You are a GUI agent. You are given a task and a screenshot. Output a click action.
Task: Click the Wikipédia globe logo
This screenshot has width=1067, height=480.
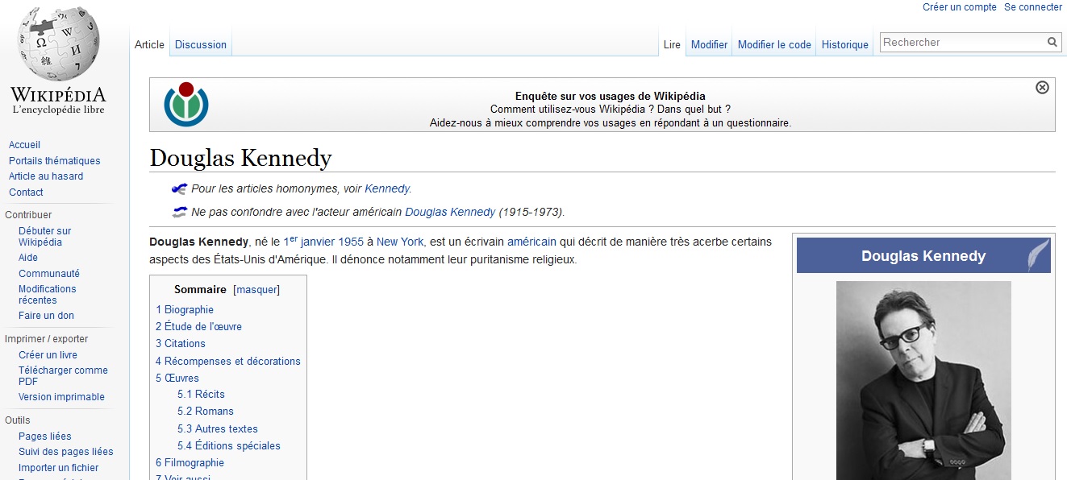point(58,44)
